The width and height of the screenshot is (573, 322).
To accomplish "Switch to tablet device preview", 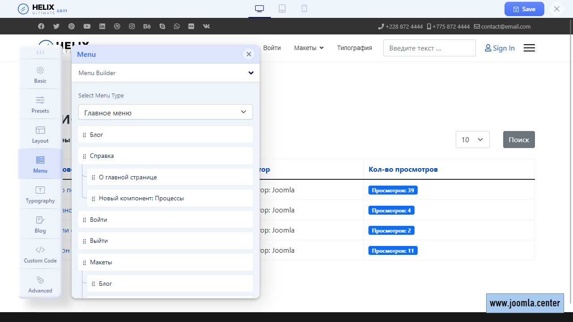I will (282, 9).
